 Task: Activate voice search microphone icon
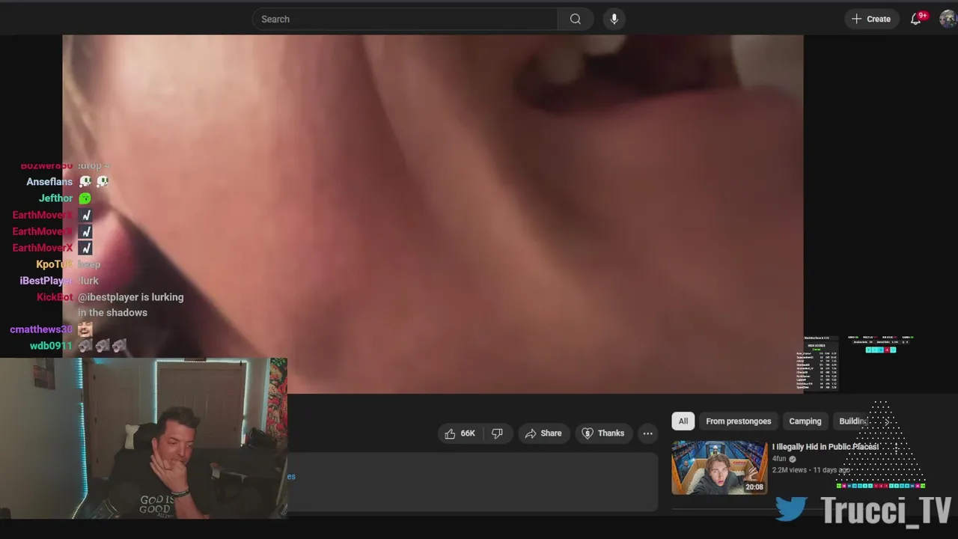point(614,19)
